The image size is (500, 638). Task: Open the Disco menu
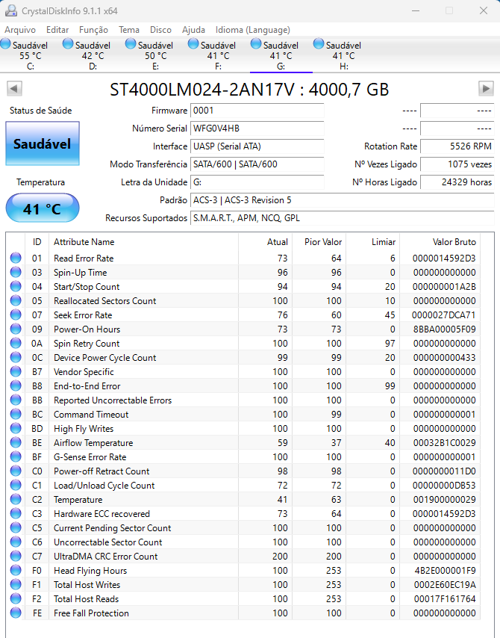(x=160, y=30)
